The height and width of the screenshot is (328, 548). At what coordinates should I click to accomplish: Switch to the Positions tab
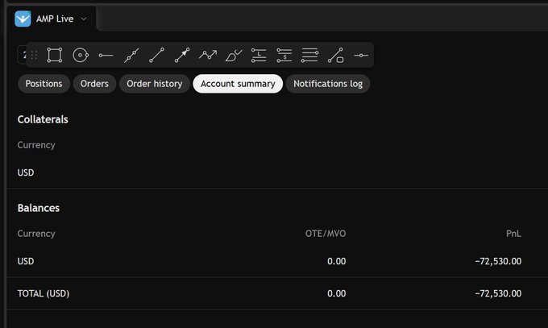click(x=44, y=84)
